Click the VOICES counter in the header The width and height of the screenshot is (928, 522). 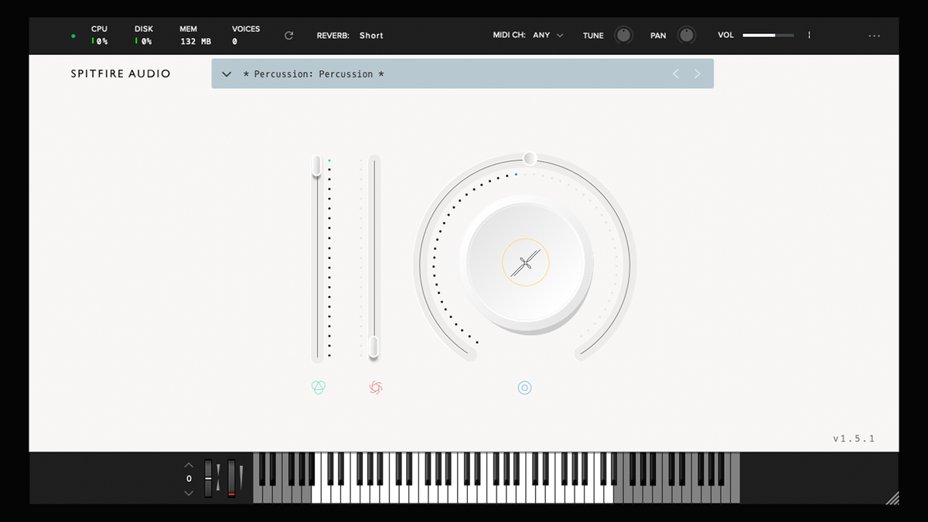(245, 36)
